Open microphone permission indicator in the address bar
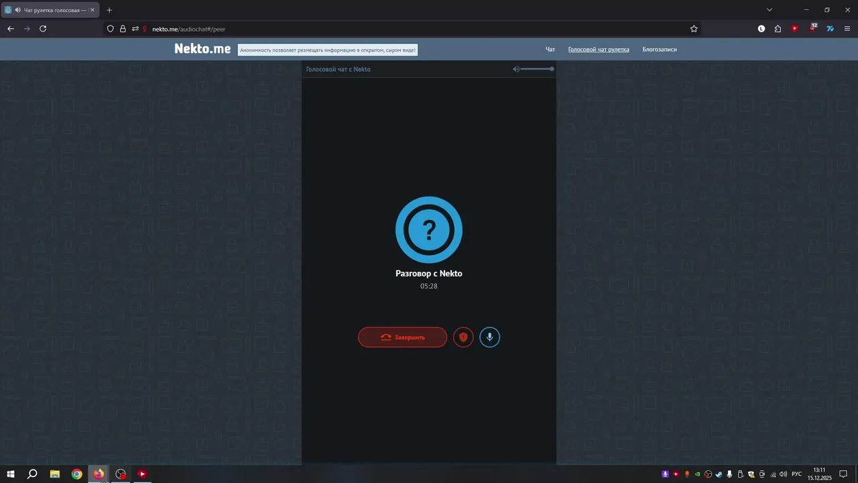The height and width of the screenshot is (483, 858). coord(144,29)
